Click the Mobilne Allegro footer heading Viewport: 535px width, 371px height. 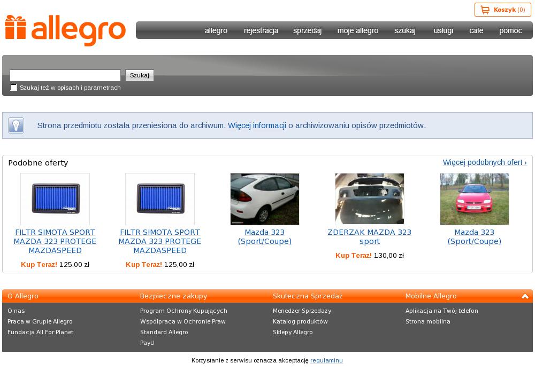coord(431,296)
